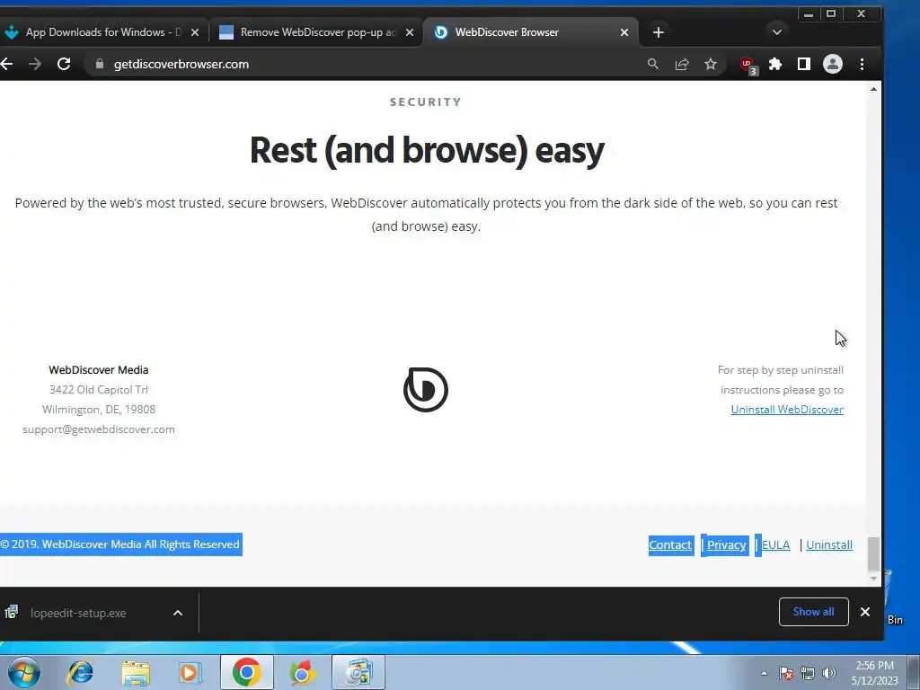Open the Privacy footer link
920x690 pixels.
[x=726, y=545]
